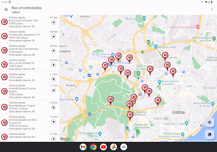This screenshot has width=217, height=152.
Task: Click Museu Calouste Gulbenkian map marker
Action: coord(159,82)
